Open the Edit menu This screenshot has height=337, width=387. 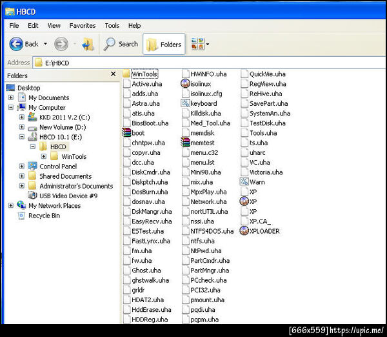pos(33,25)
